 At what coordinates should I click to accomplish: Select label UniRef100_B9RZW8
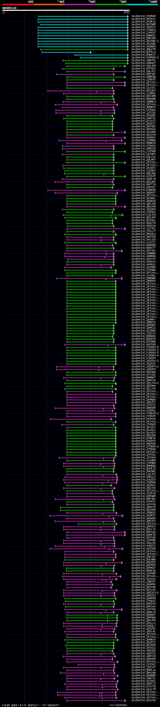143,99
